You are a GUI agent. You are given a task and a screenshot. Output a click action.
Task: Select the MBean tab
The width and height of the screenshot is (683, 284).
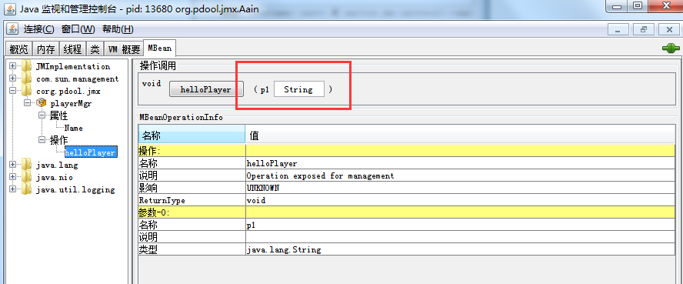[x=159, y=48]
